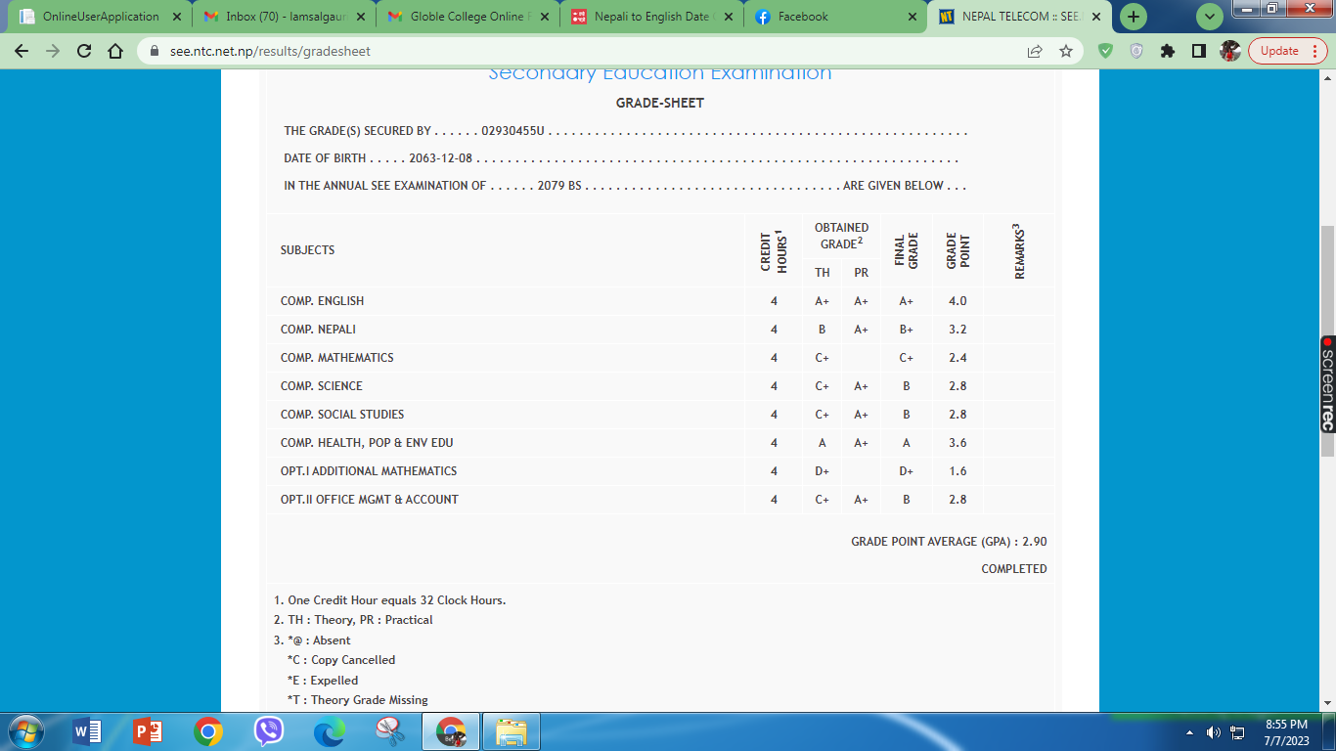Screen dimensions: 1336x751
Task: Expand the tab search dropdown arrow
Action: point(1211,17)
